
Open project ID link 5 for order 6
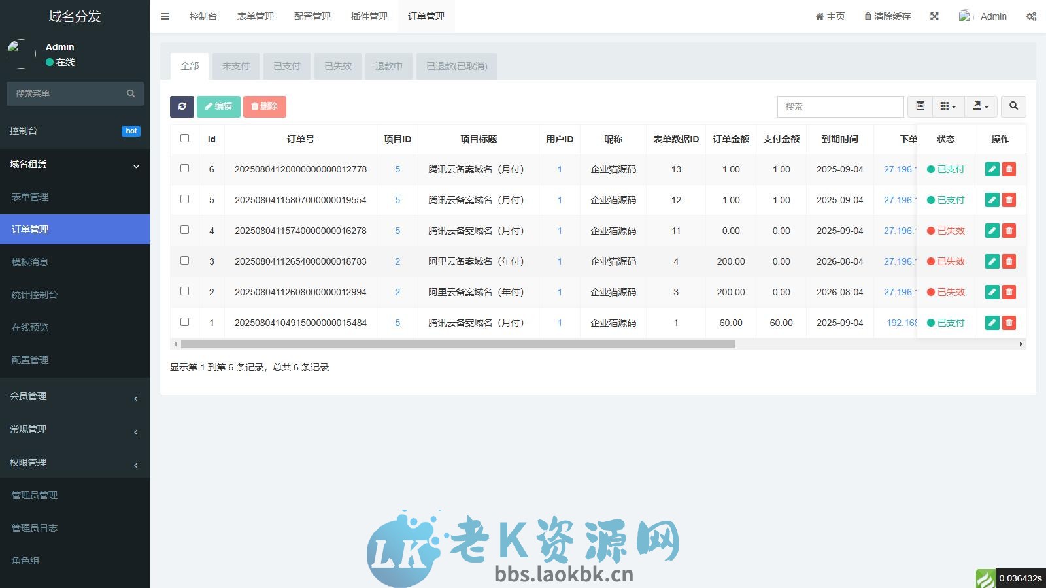pyautogui.click(x=397, y=169)
